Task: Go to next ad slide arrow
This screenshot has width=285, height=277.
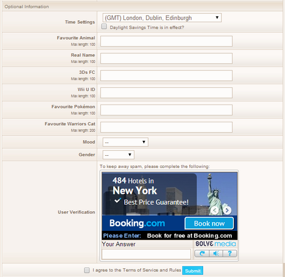Action: (227, 210)
